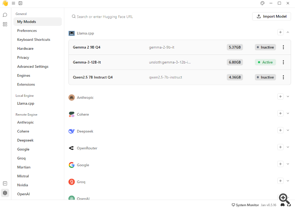Image resolution: width=295 pixels, height=209 pixels.
Task: Open Hardware settings page
Action: (25, 49)
